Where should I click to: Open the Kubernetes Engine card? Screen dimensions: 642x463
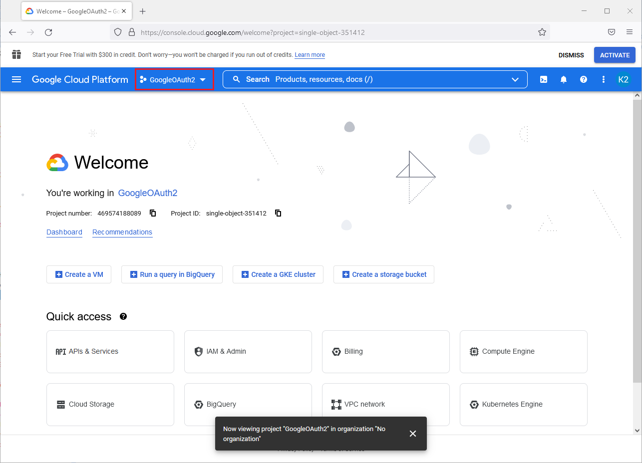tap(524, 405)
